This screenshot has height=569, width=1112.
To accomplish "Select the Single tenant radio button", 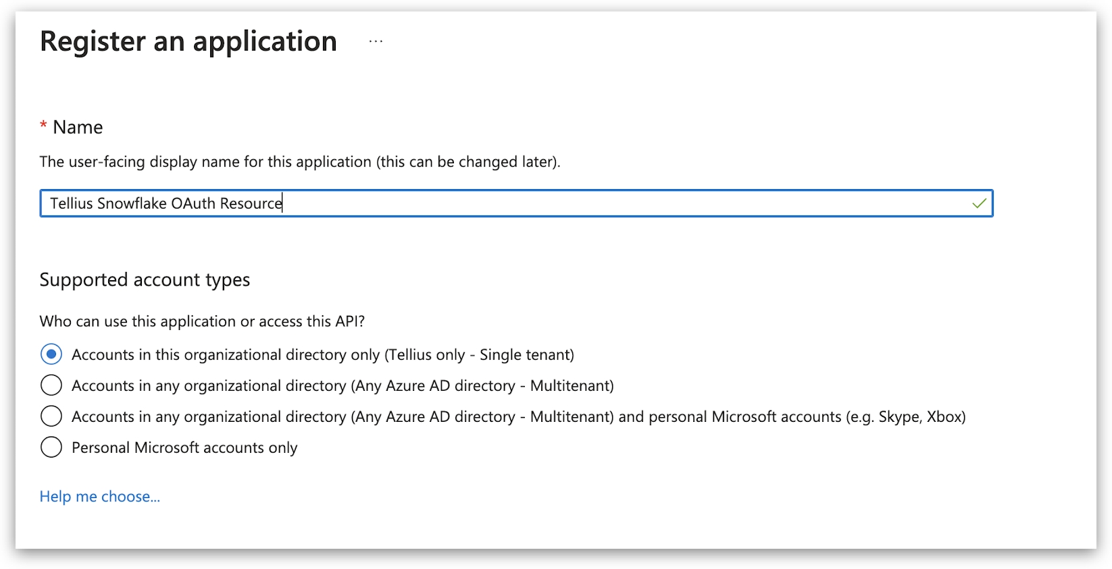I will [x=51, y=354].
